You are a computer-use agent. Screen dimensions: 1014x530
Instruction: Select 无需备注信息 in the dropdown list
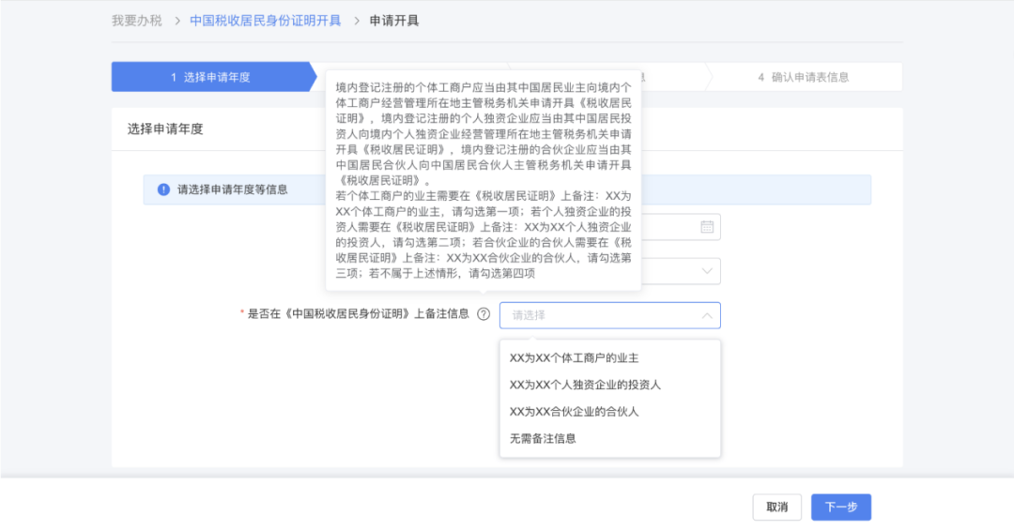click(x=543, y=438)
